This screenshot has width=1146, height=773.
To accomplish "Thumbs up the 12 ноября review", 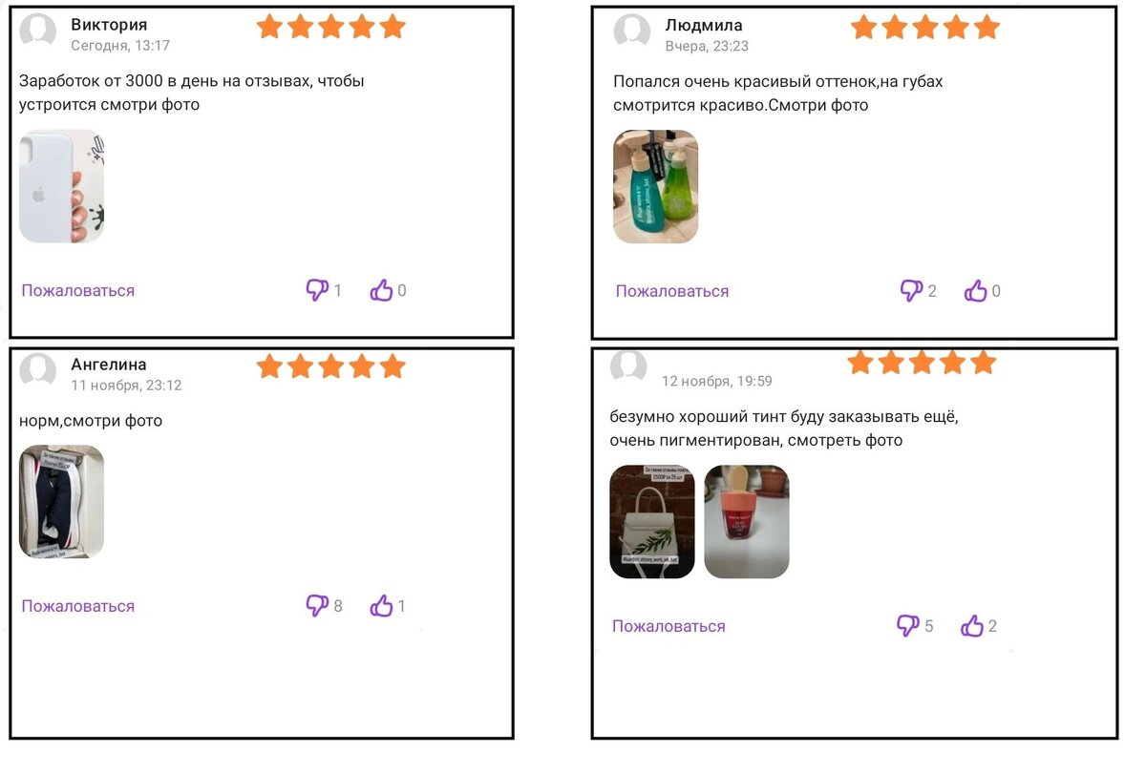I will (972, 626).
